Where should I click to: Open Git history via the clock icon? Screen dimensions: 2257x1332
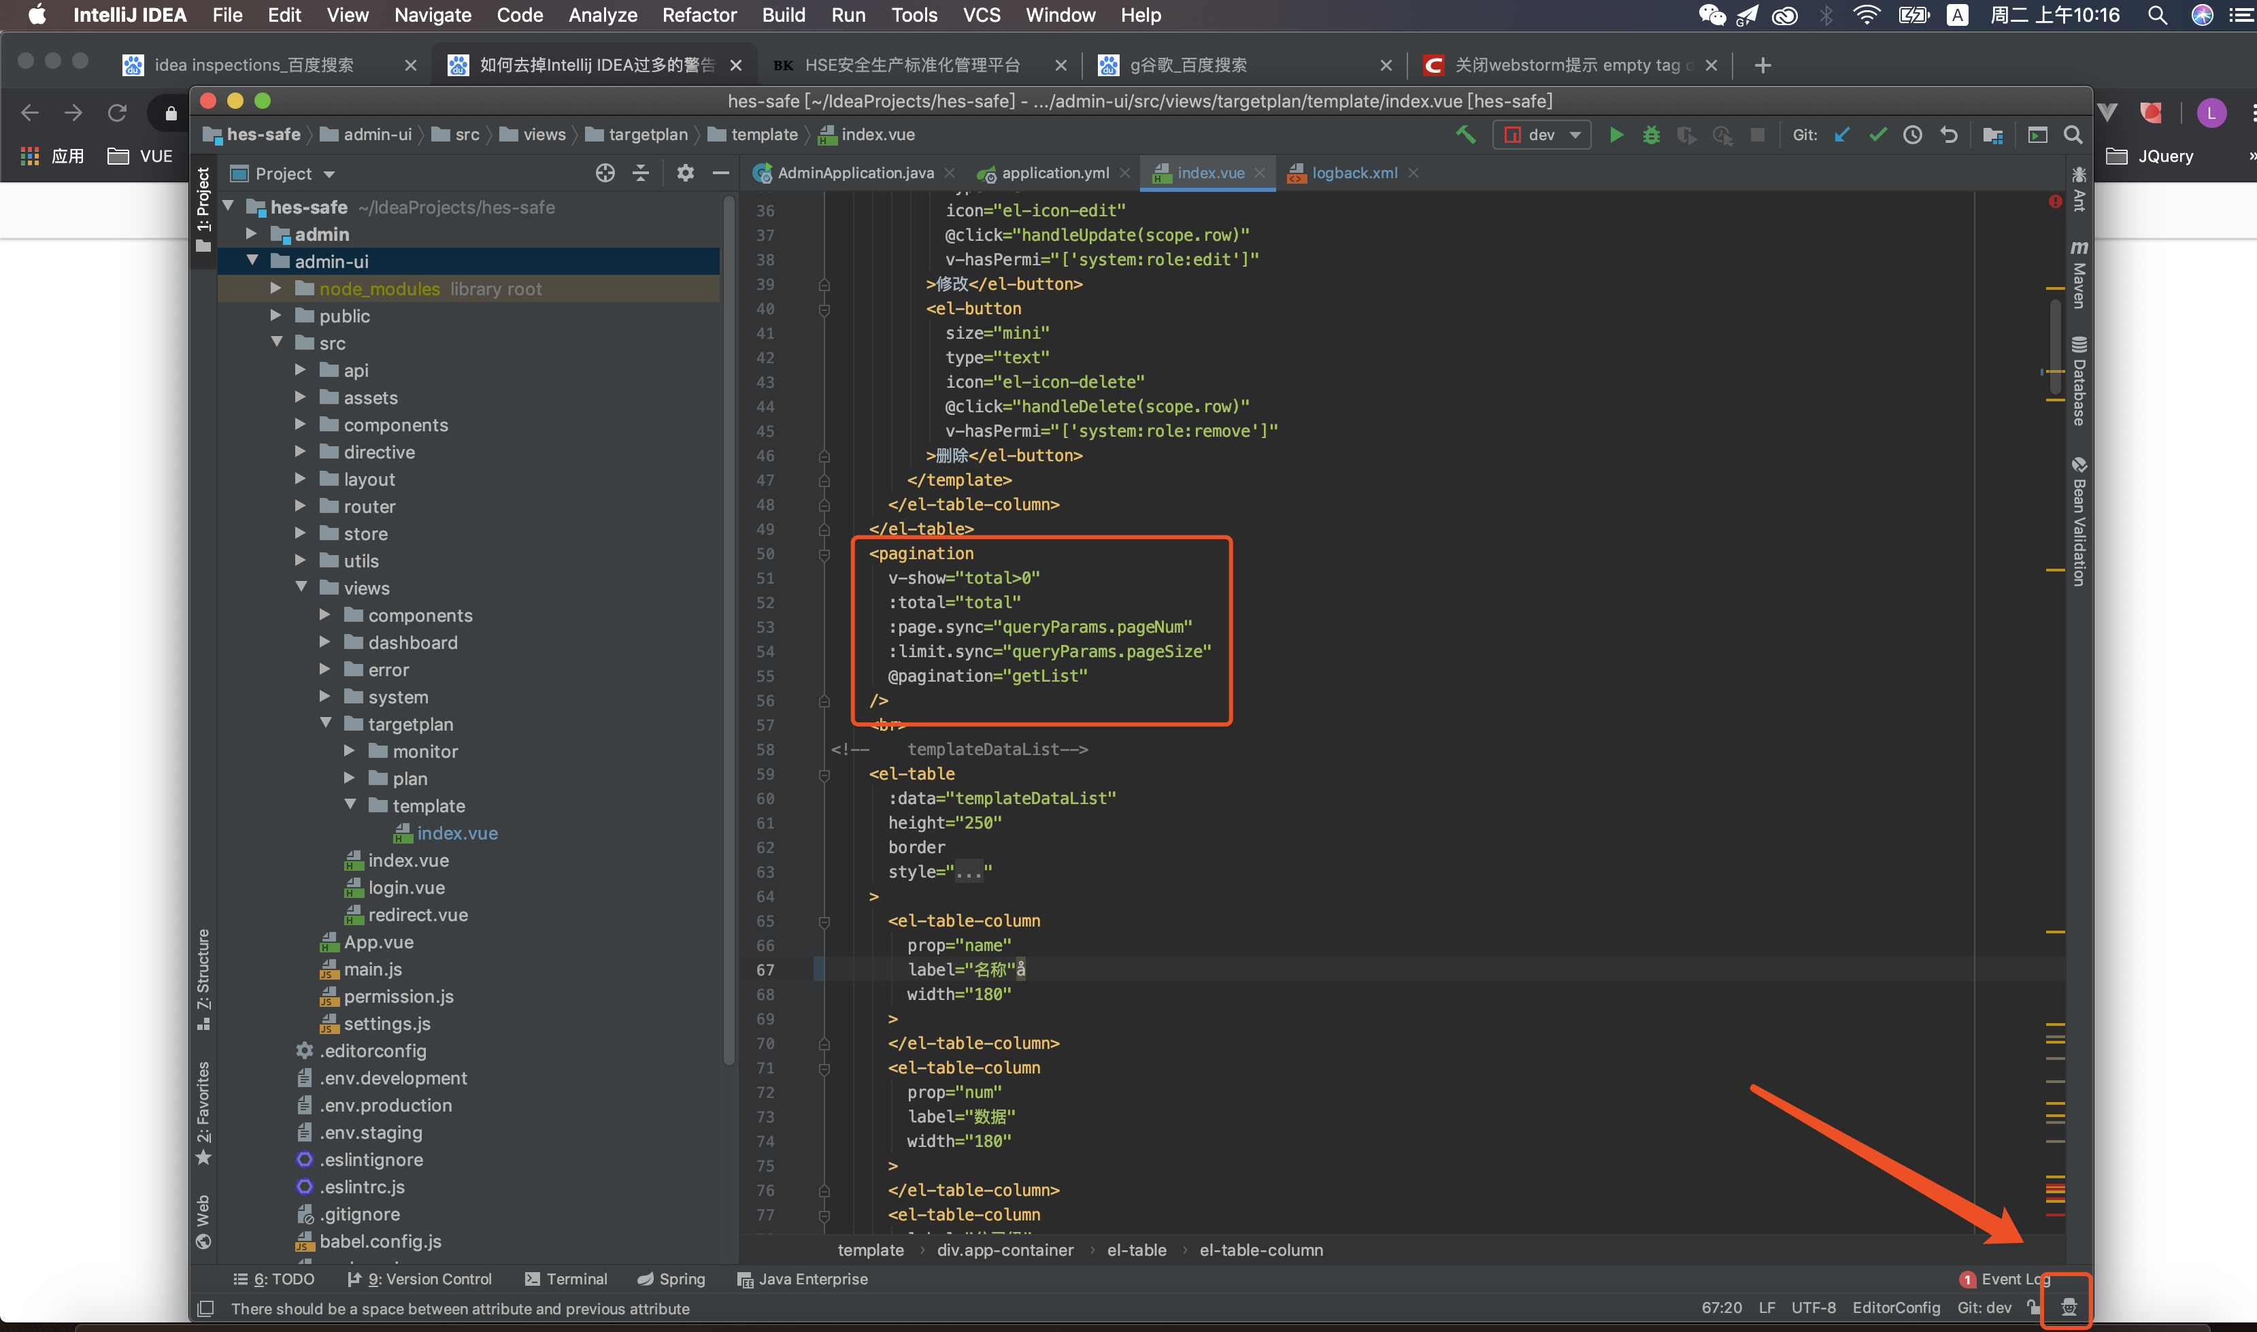coord(1912,135)
